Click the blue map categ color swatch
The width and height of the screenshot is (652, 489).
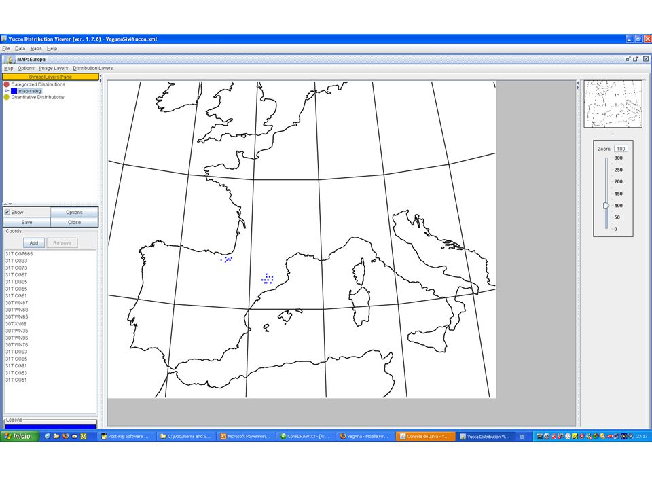point(14,90)
